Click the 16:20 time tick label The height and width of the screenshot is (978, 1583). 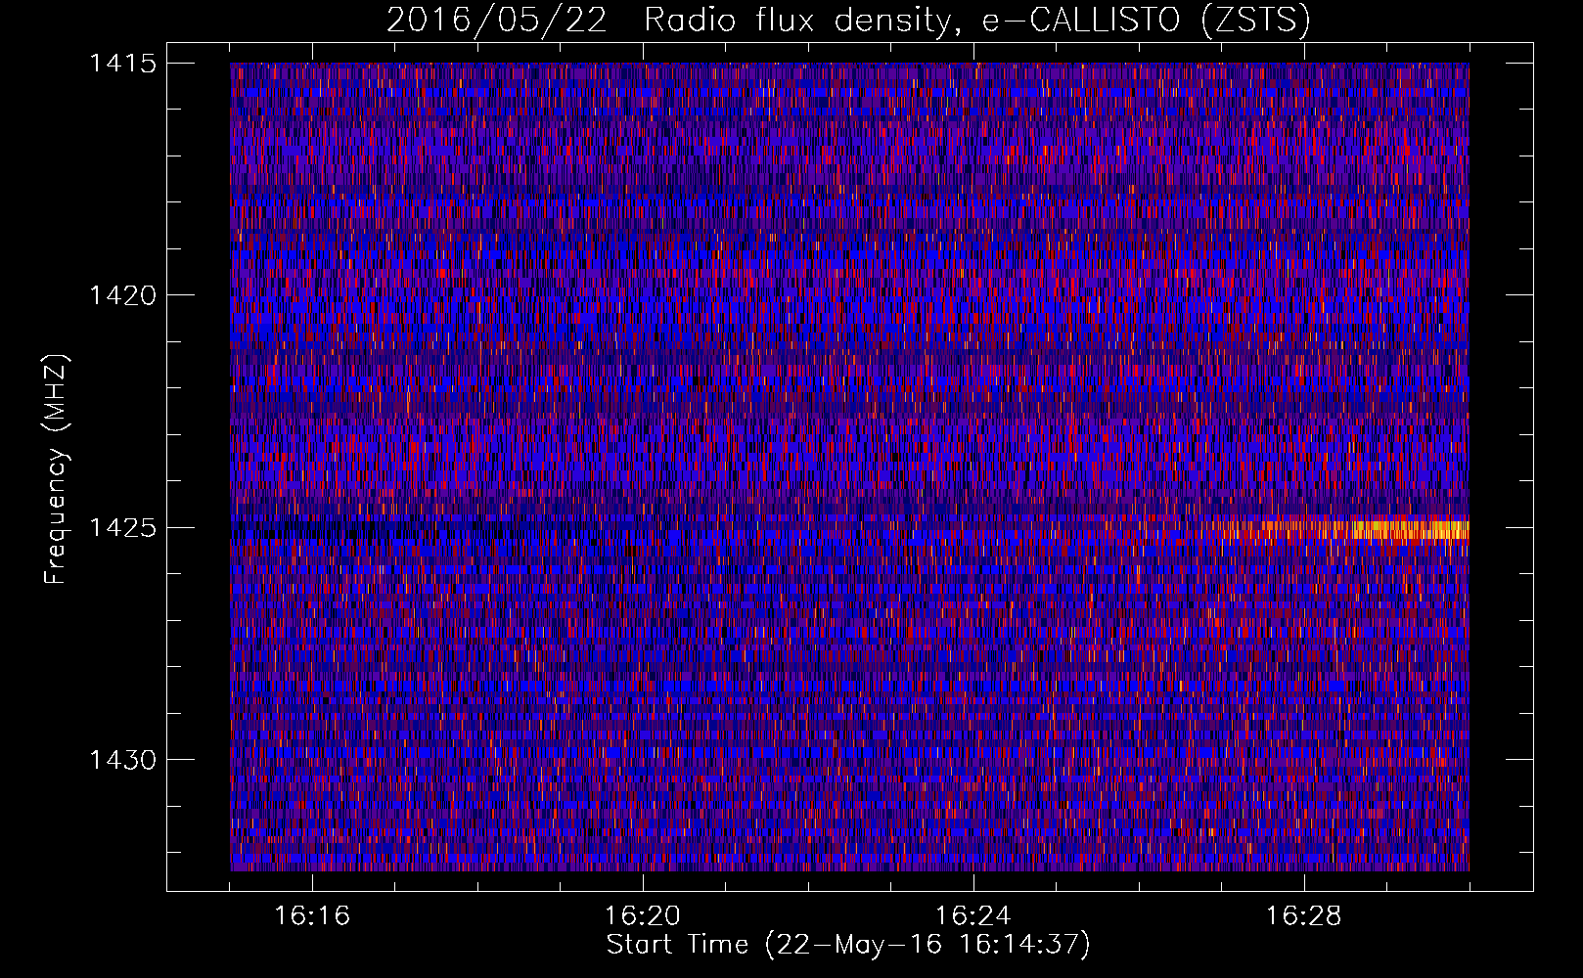643,916
